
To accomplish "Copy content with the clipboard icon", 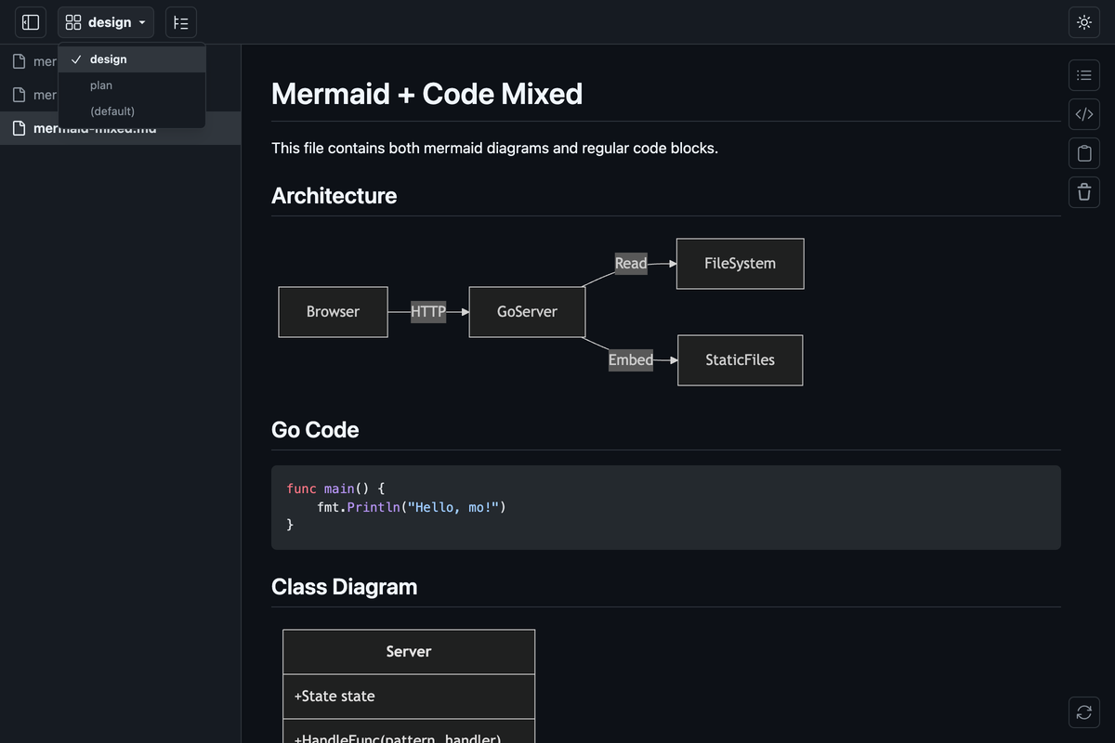I will [1084, 153].
